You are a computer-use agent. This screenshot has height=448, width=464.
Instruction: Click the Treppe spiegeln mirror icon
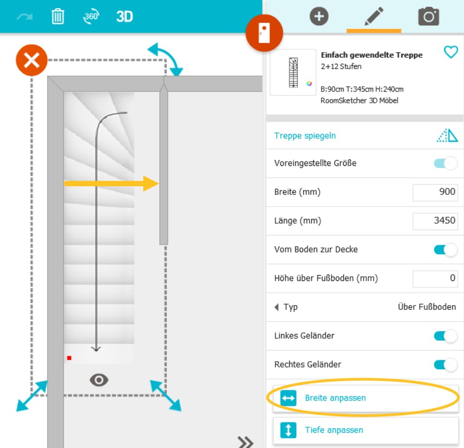[x=447, y=136]
